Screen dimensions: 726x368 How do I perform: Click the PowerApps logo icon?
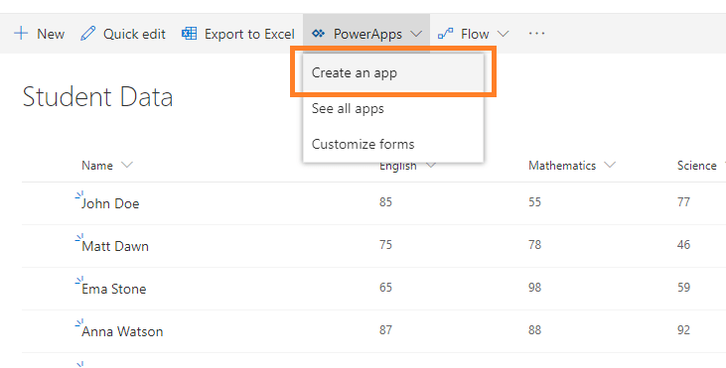coord(318,34)
